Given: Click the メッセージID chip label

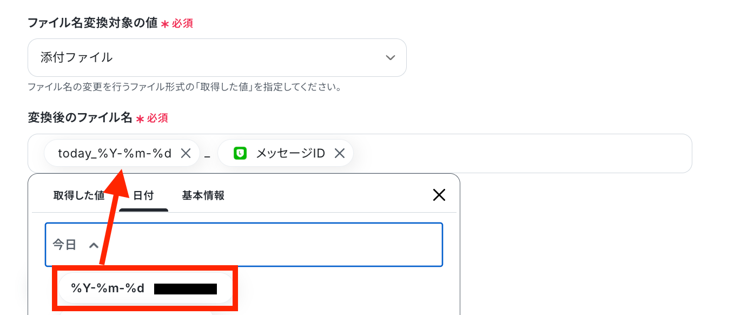Looking at the screenshot, I should (290, 153).
